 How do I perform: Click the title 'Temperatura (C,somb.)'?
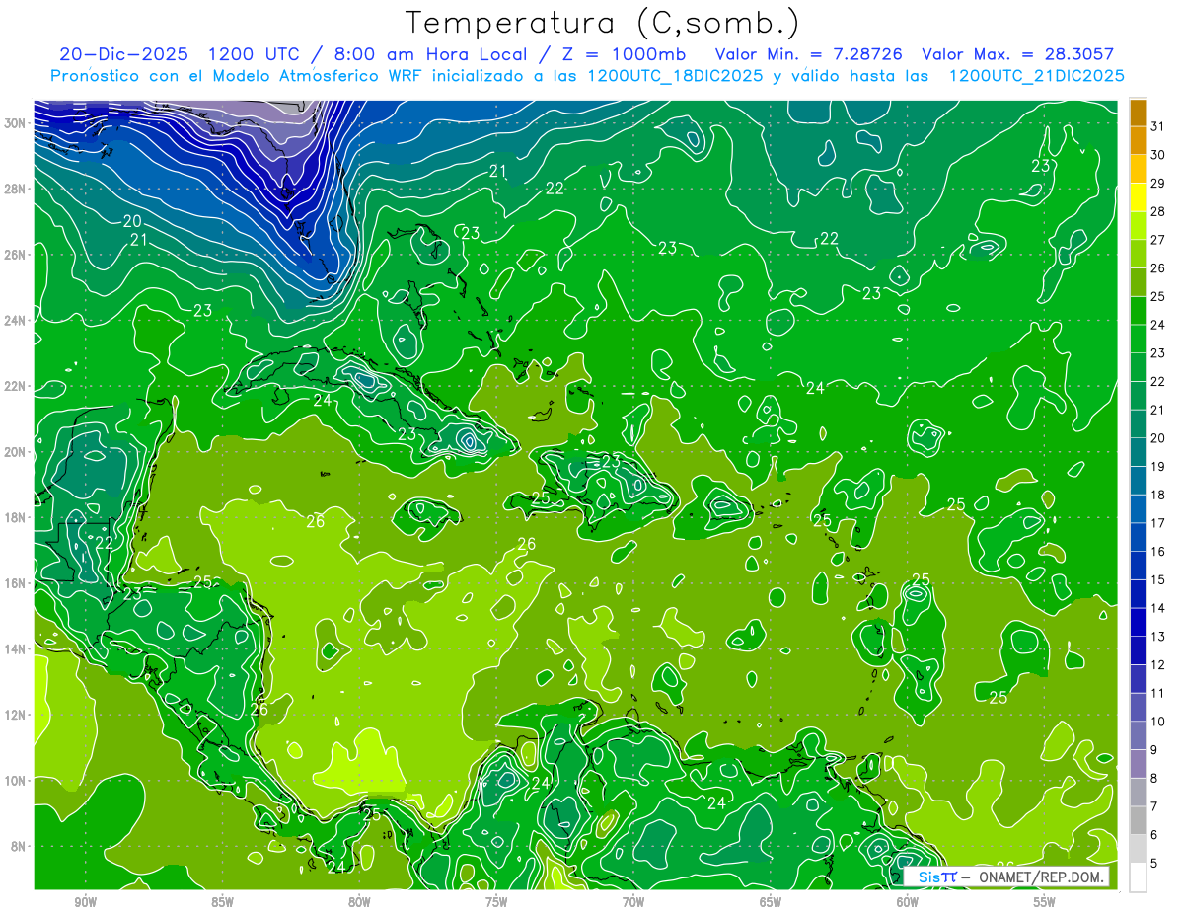tap(602, 23)
